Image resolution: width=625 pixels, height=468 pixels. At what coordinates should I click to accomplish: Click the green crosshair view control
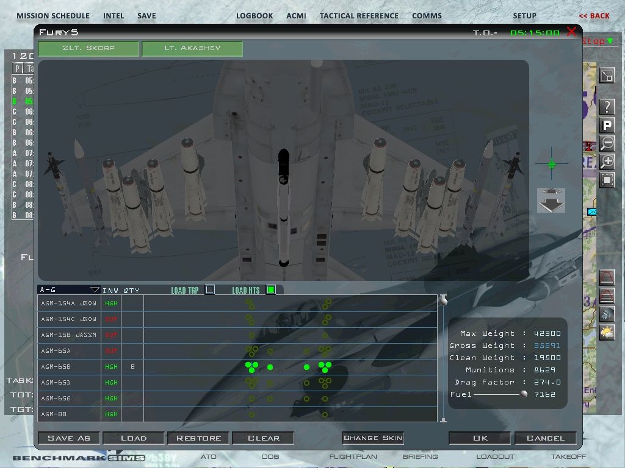coord(552,163)
